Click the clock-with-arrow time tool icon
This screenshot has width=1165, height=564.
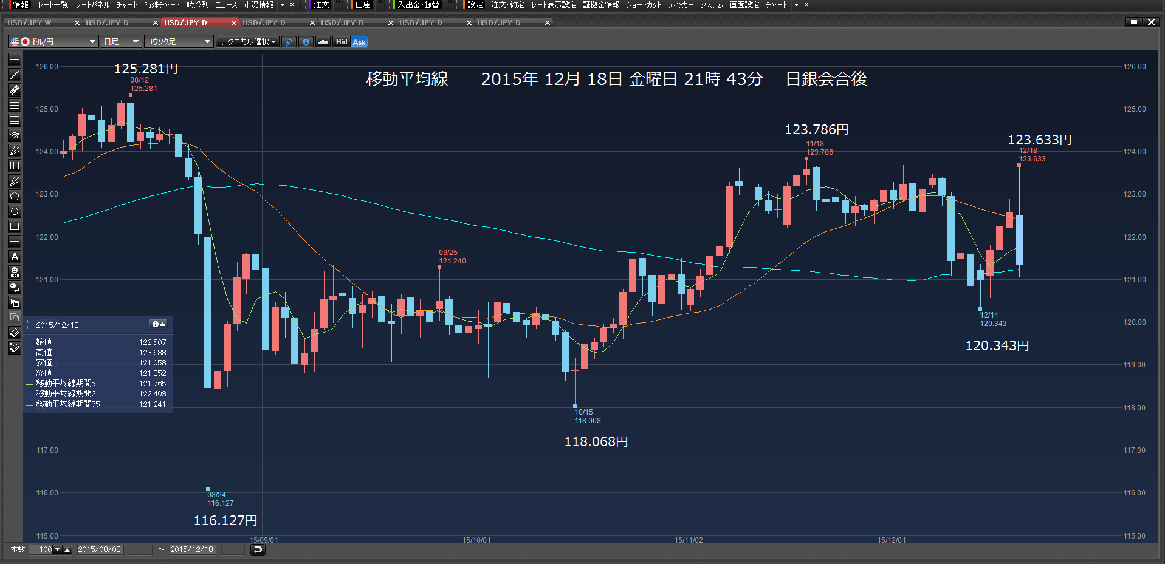click(x=15, y=287)
